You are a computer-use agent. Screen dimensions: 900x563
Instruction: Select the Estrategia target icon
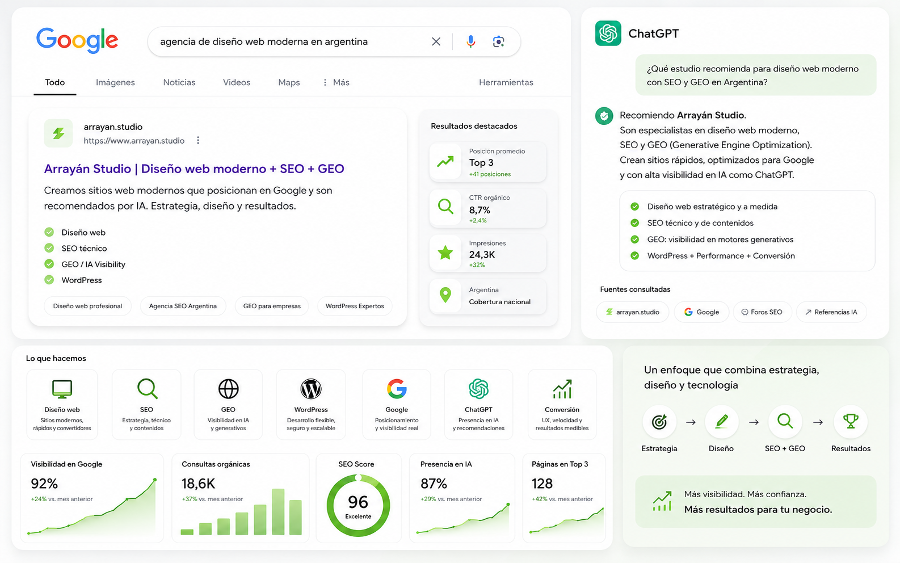[659, 422]
